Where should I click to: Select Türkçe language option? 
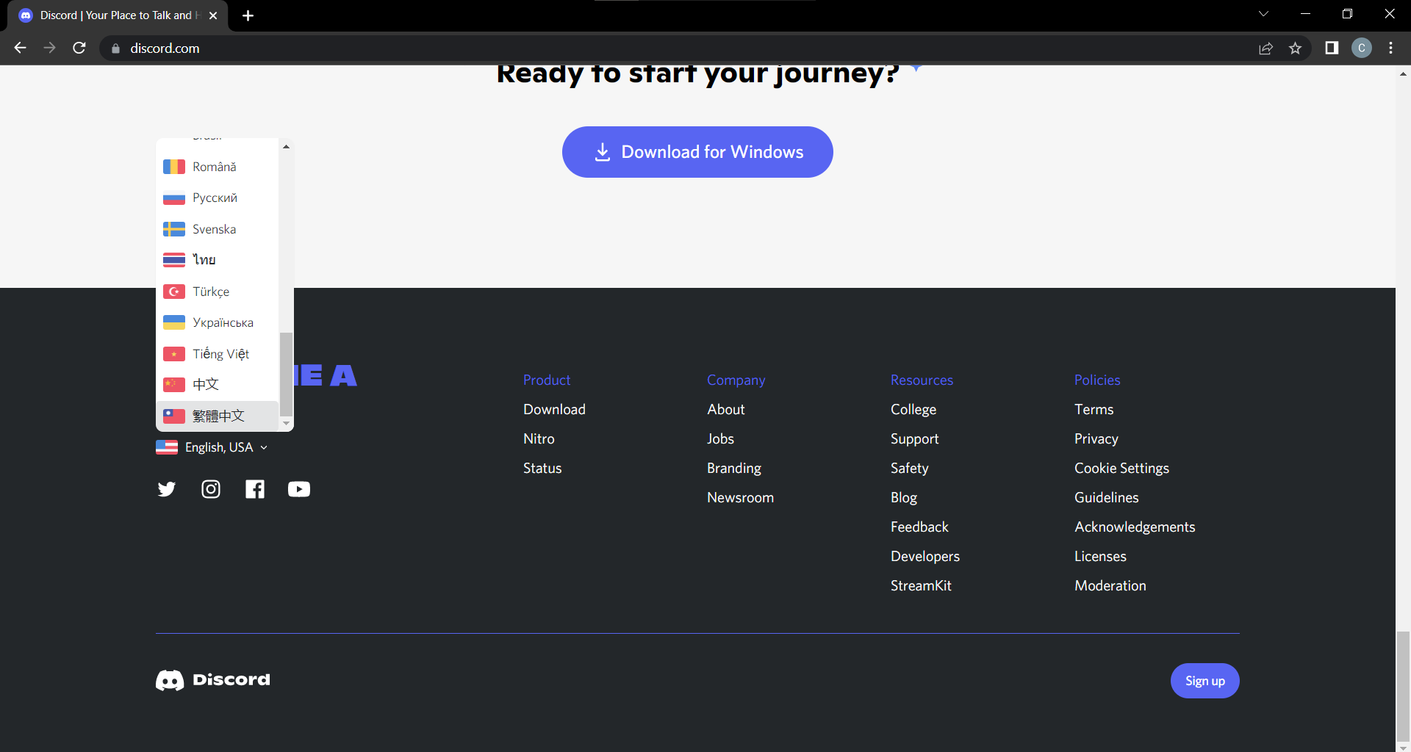(x=218, y=292)
